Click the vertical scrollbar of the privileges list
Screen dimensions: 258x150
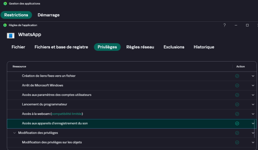pos(255,130)
